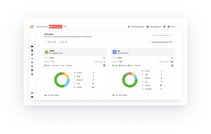
Task: Open the Jet project title
Action: pos(119,51)
